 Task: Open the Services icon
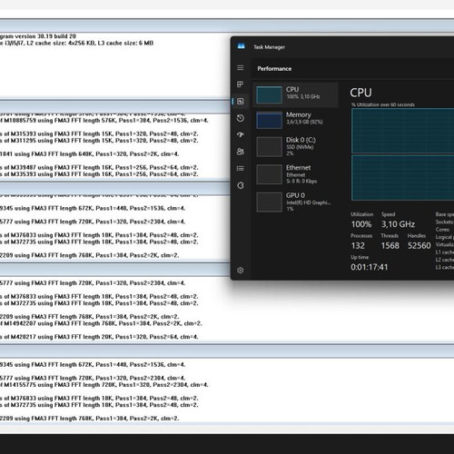click(x=241, y=185)
